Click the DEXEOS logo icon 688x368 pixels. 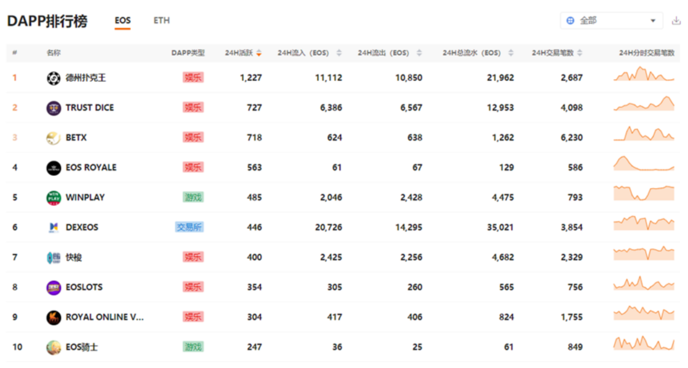(x=54, y=228)
